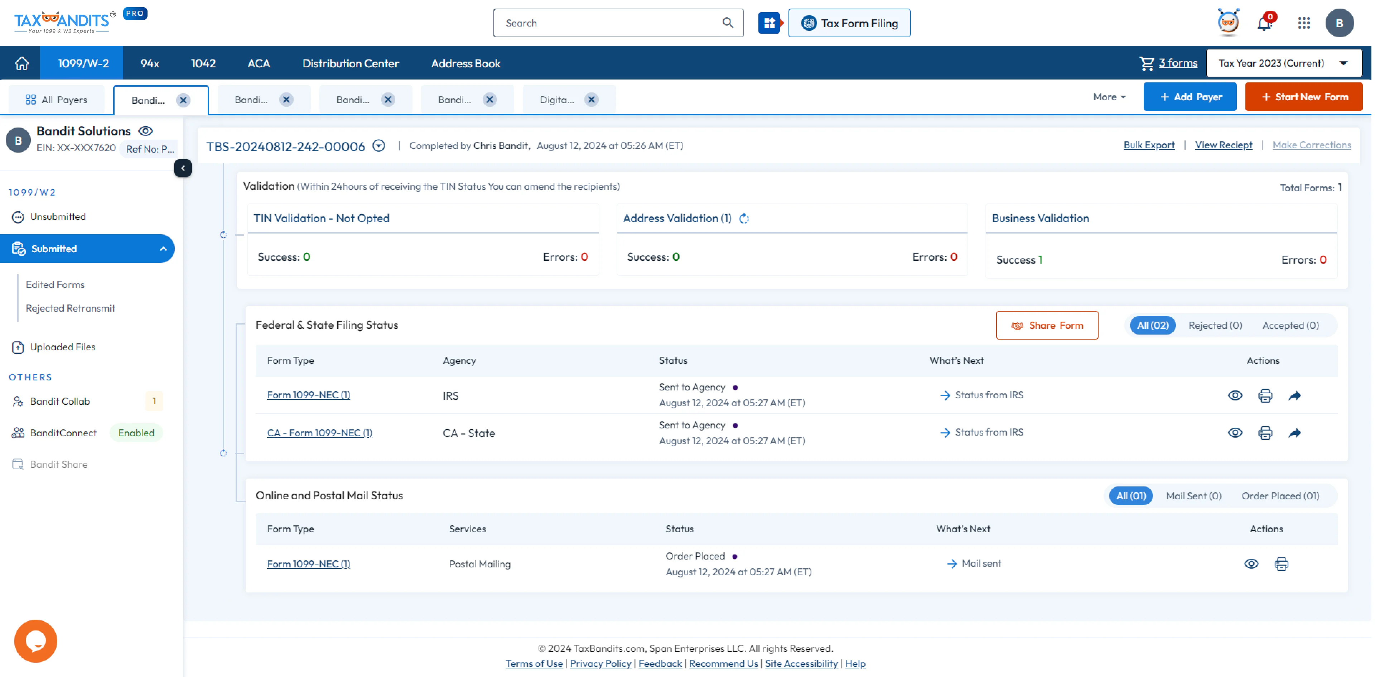Open the CA - Form 1099-NEC (1) link
This screenshot has height=677, width=1375.
point(319,433)
